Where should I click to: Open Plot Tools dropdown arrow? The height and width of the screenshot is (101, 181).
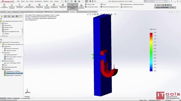[x=99, y=7]
